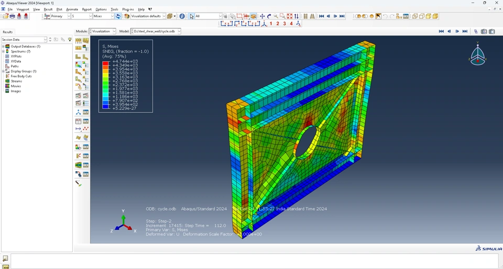Click the first camera capture icon
This screenshot has height=269, width=503.
(x=484, y=31)
